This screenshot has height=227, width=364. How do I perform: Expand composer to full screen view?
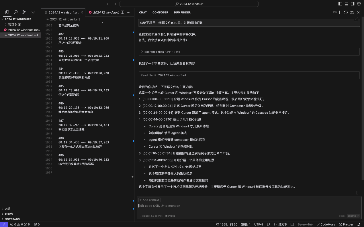[352, 12]
